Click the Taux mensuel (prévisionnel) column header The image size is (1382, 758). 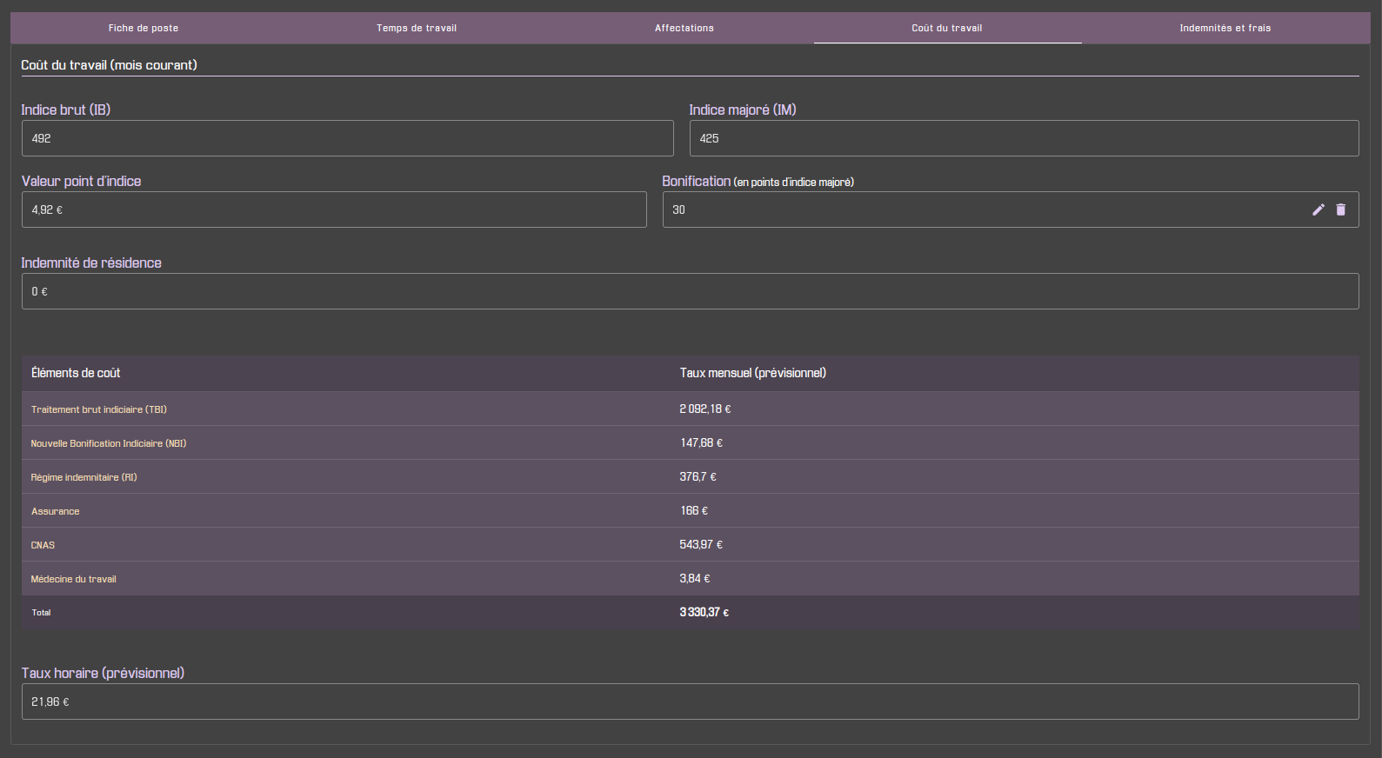tap(753, 373)
